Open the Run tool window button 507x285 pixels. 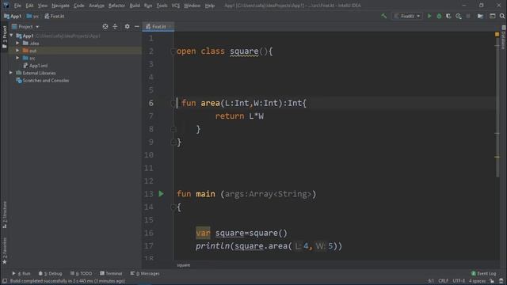pyautogui.click(x=21, y=273)
